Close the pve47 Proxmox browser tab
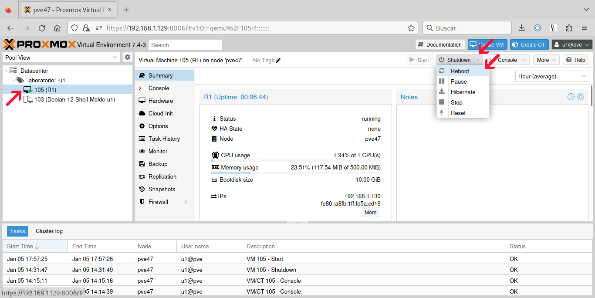595x298 pixels. point(110,10)
